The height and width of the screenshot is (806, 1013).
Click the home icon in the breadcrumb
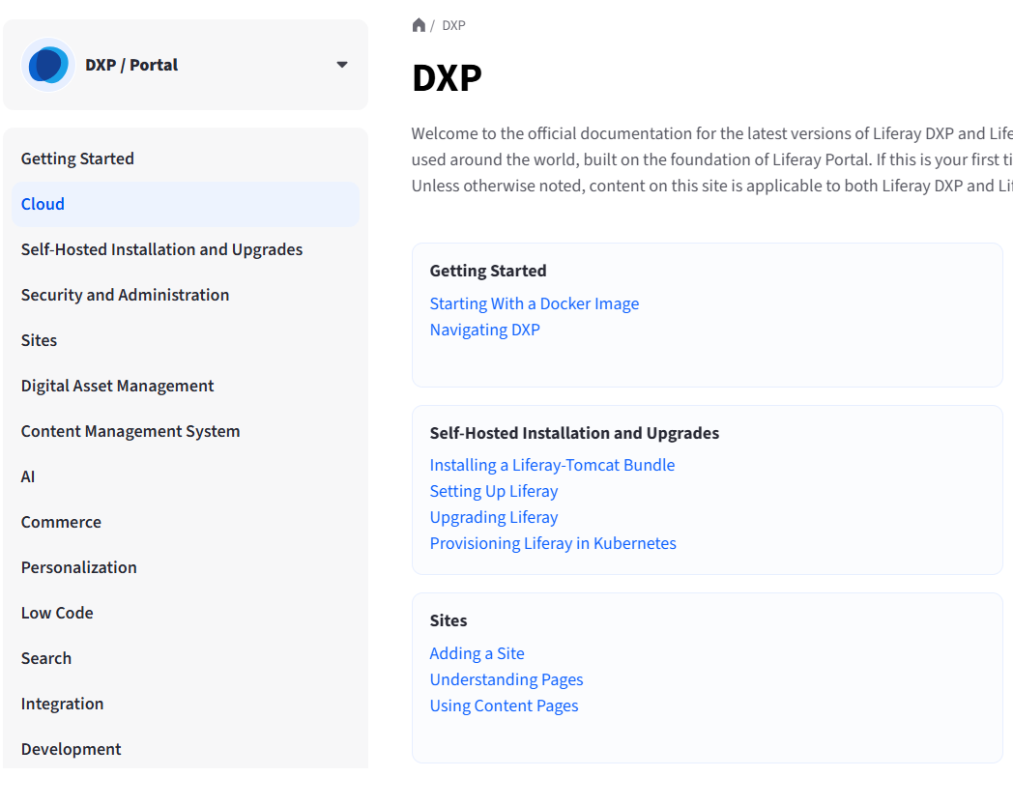point(419,24)
